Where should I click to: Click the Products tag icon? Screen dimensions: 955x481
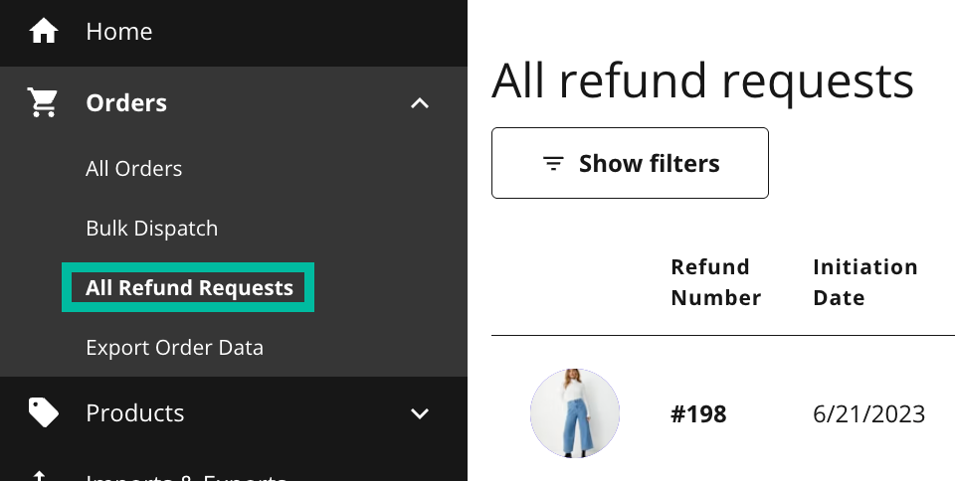[43, 412]
